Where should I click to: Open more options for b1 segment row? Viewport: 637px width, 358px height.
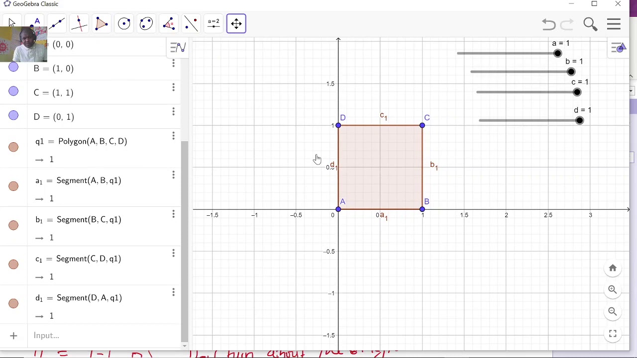coord(173,214)
